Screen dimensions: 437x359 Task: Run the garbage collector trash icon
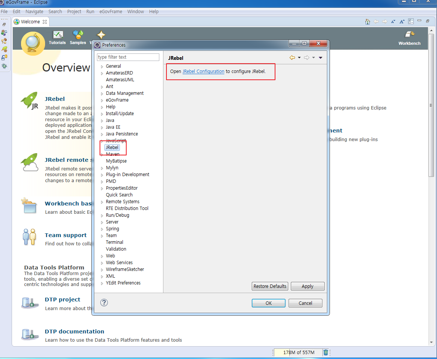click(x=325, y=352)
